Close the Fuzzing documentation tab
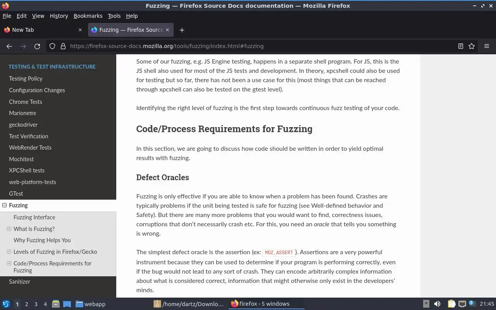 [167, 30]
